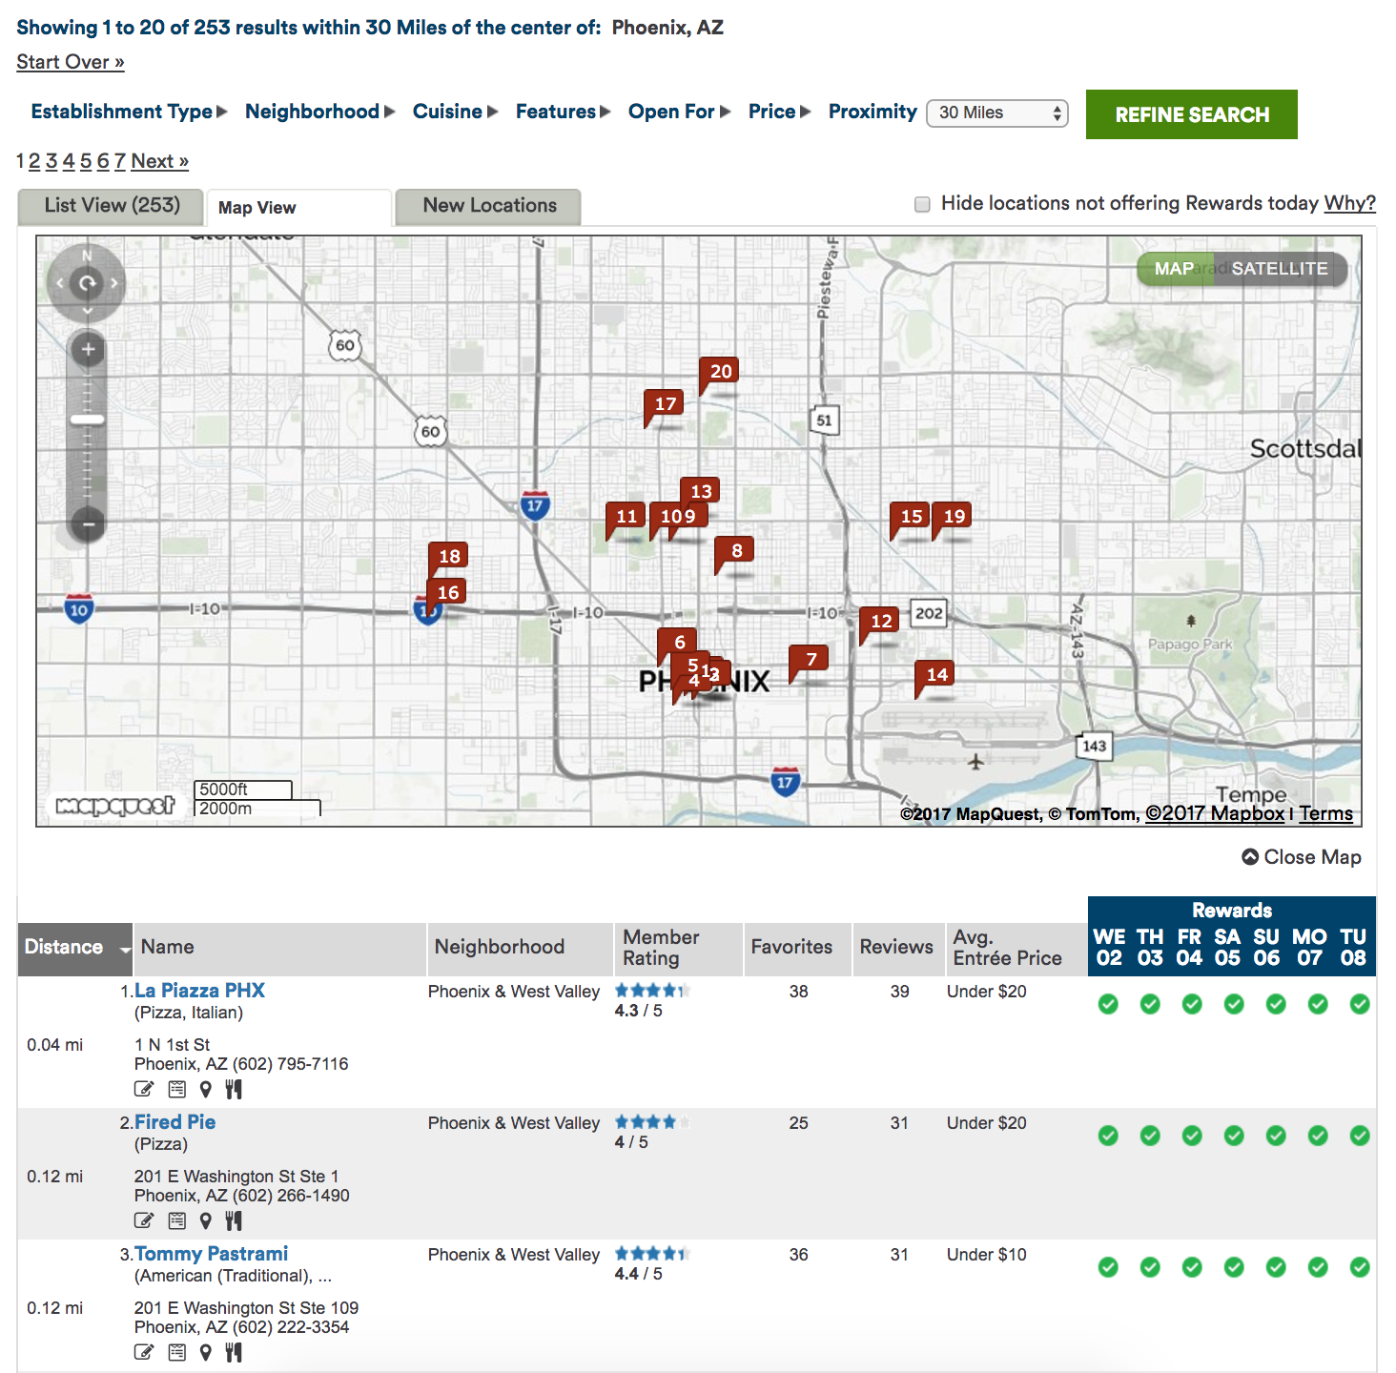Image resolution: width=1396 pixels, height=1373 pixels.
Task: Expand the Open For filter
Action: click(x=679, y=112)
